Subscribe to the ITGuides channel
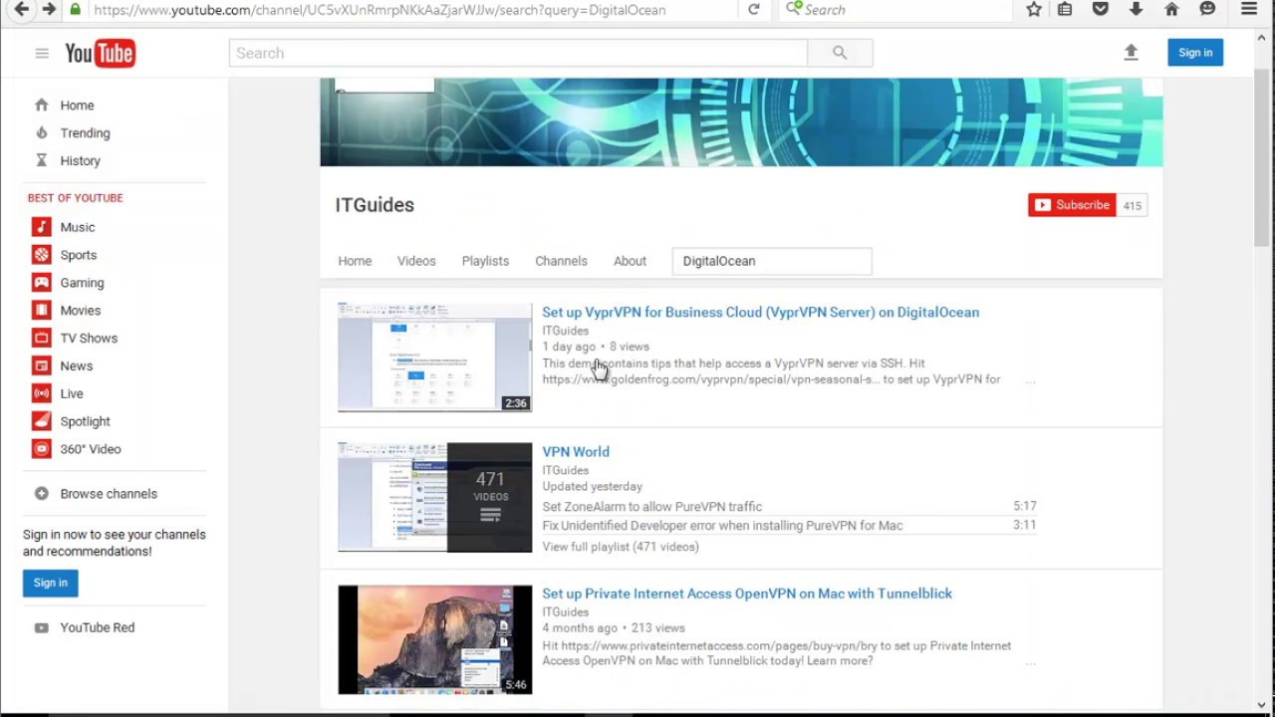 click(1072, 205)
